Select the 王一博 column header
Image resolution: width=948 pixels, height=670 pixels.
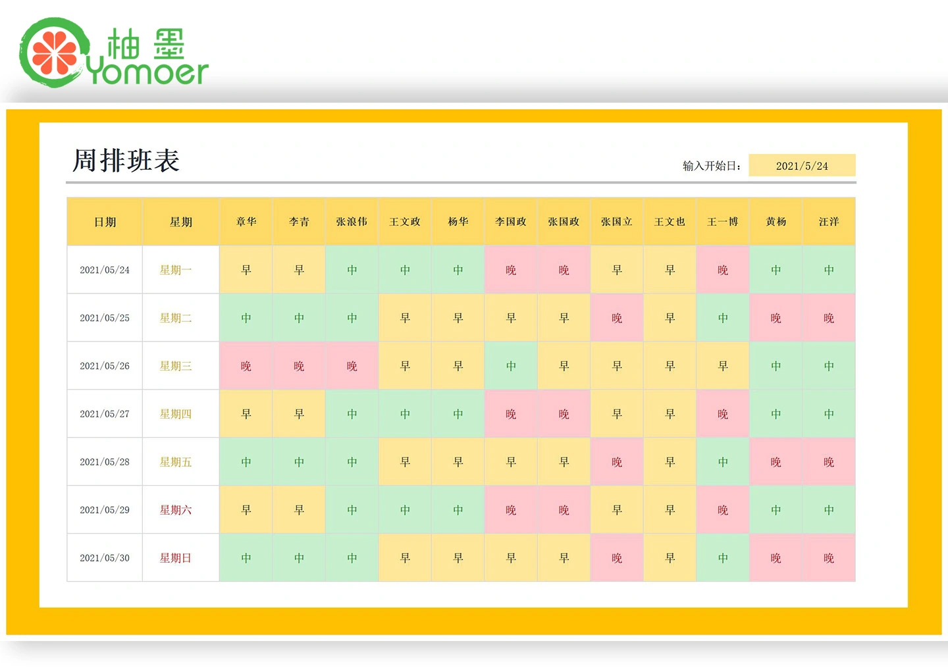point(722,222)
